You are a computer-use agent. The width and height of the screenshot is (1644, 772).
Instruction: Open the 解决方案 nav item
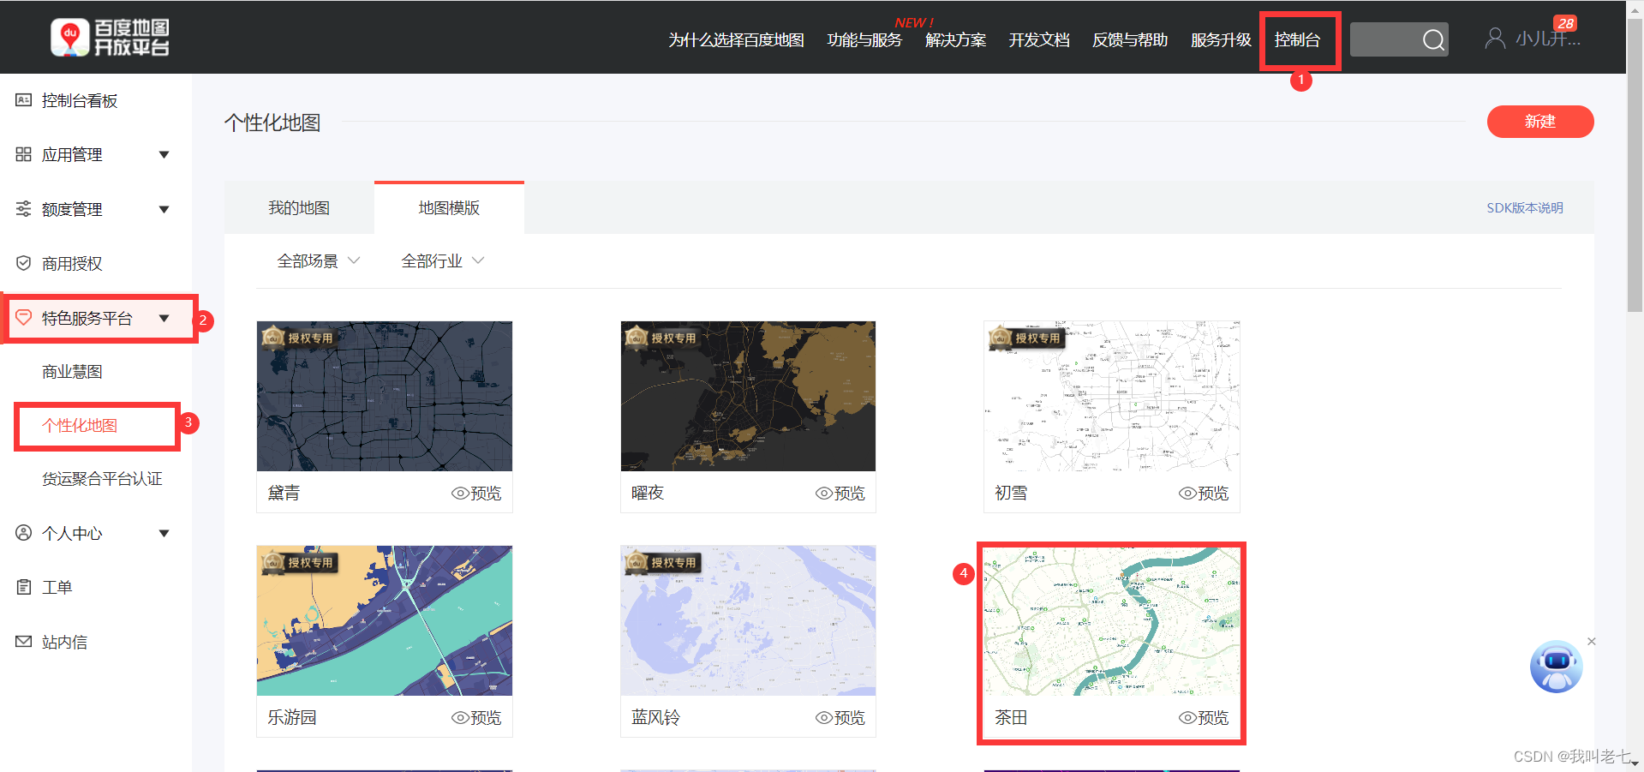[x=955, y=39]
